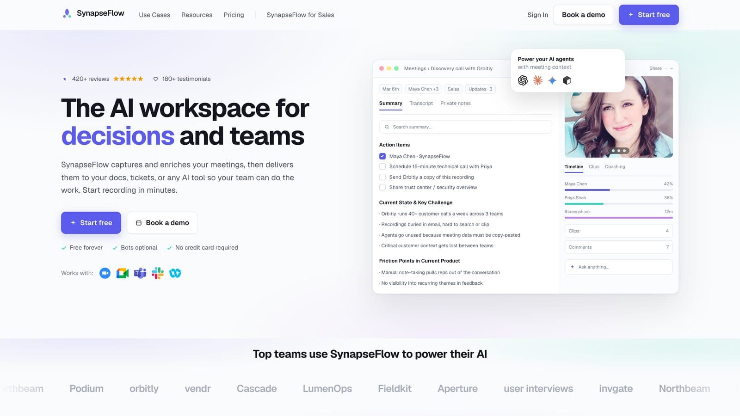Click the Podium customer logo
The height and width of the screenshot is (416, 740).
click(x=86, y=389)
